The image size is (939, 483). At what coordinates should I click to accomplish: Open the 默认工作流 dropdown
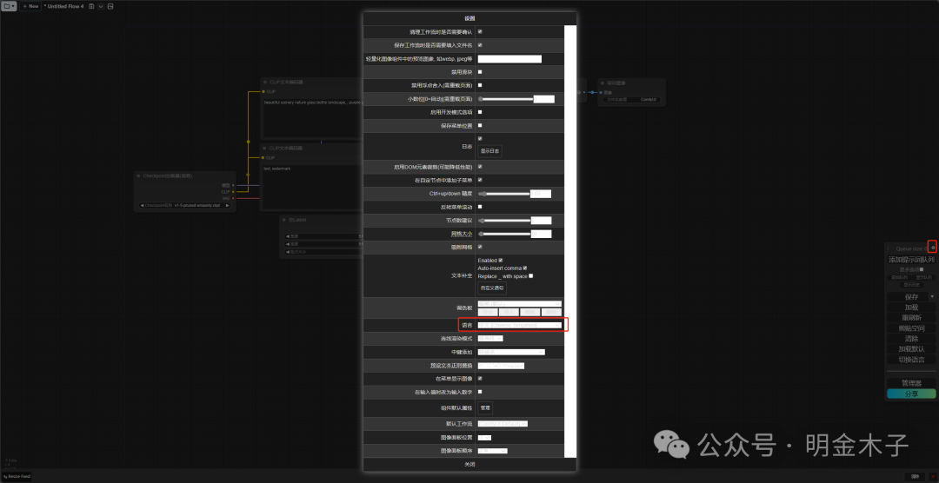(x=503, y=424)
